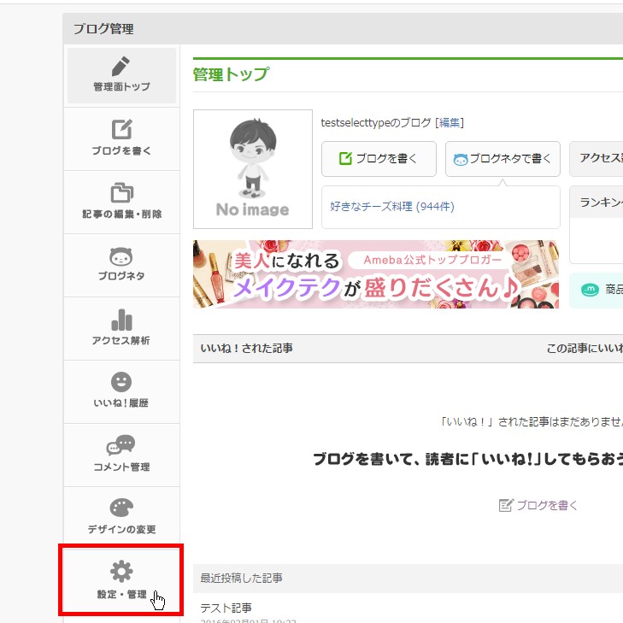Click the testselecttypeのブログ title text
The width and height of the screenshot is (623, 623).
click(x=376, y=122)
